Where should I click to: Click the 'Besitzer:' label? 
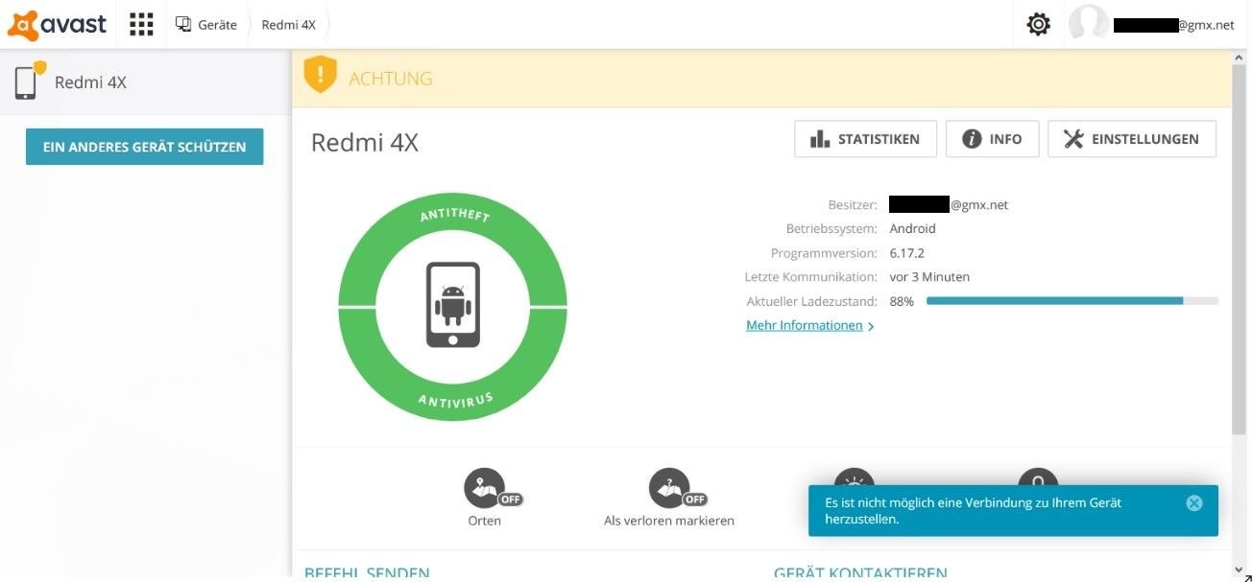[853, 204]
